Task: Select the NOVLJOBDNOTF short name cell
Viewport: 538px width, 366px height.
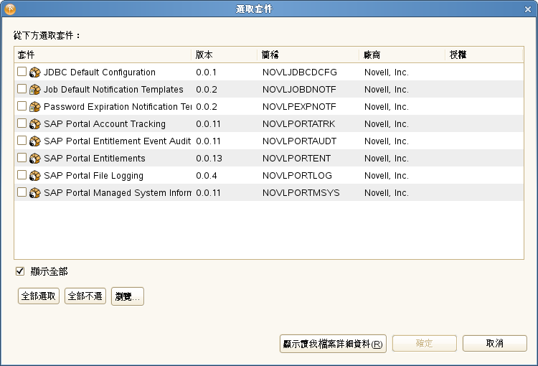Action: click(299, 90)
